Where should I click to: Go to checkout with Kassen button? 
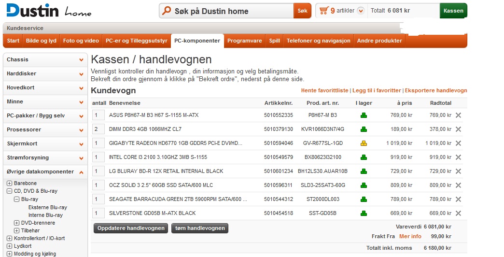[453, 11]
